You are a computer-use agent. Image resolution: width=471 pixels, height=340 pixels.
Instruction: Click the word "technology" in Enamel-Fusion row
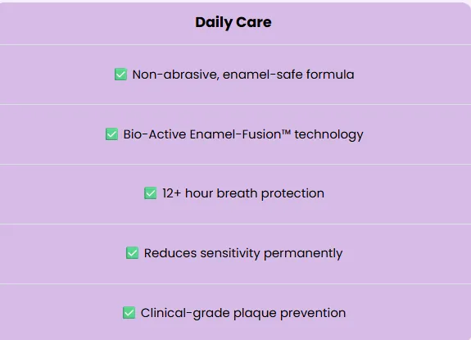coord(329,135)
